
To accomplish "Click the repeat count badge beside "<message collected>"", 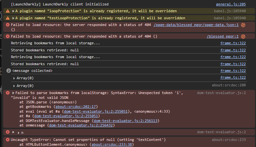I will [9, 71].
